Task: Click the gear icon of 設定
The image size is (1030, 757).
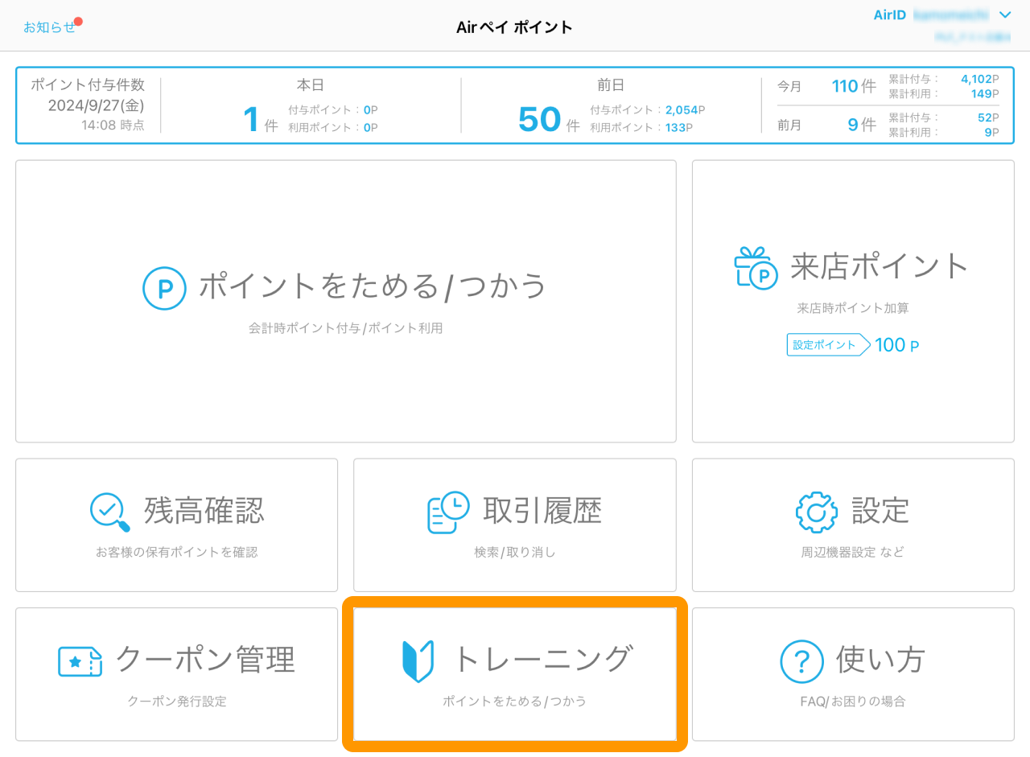Action: click(x=817, y=512)
